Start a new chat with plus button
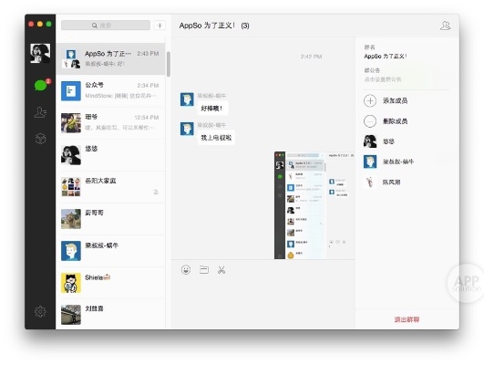Image resolution: width=484 pixels, height=365 pixels. point(160,26)
